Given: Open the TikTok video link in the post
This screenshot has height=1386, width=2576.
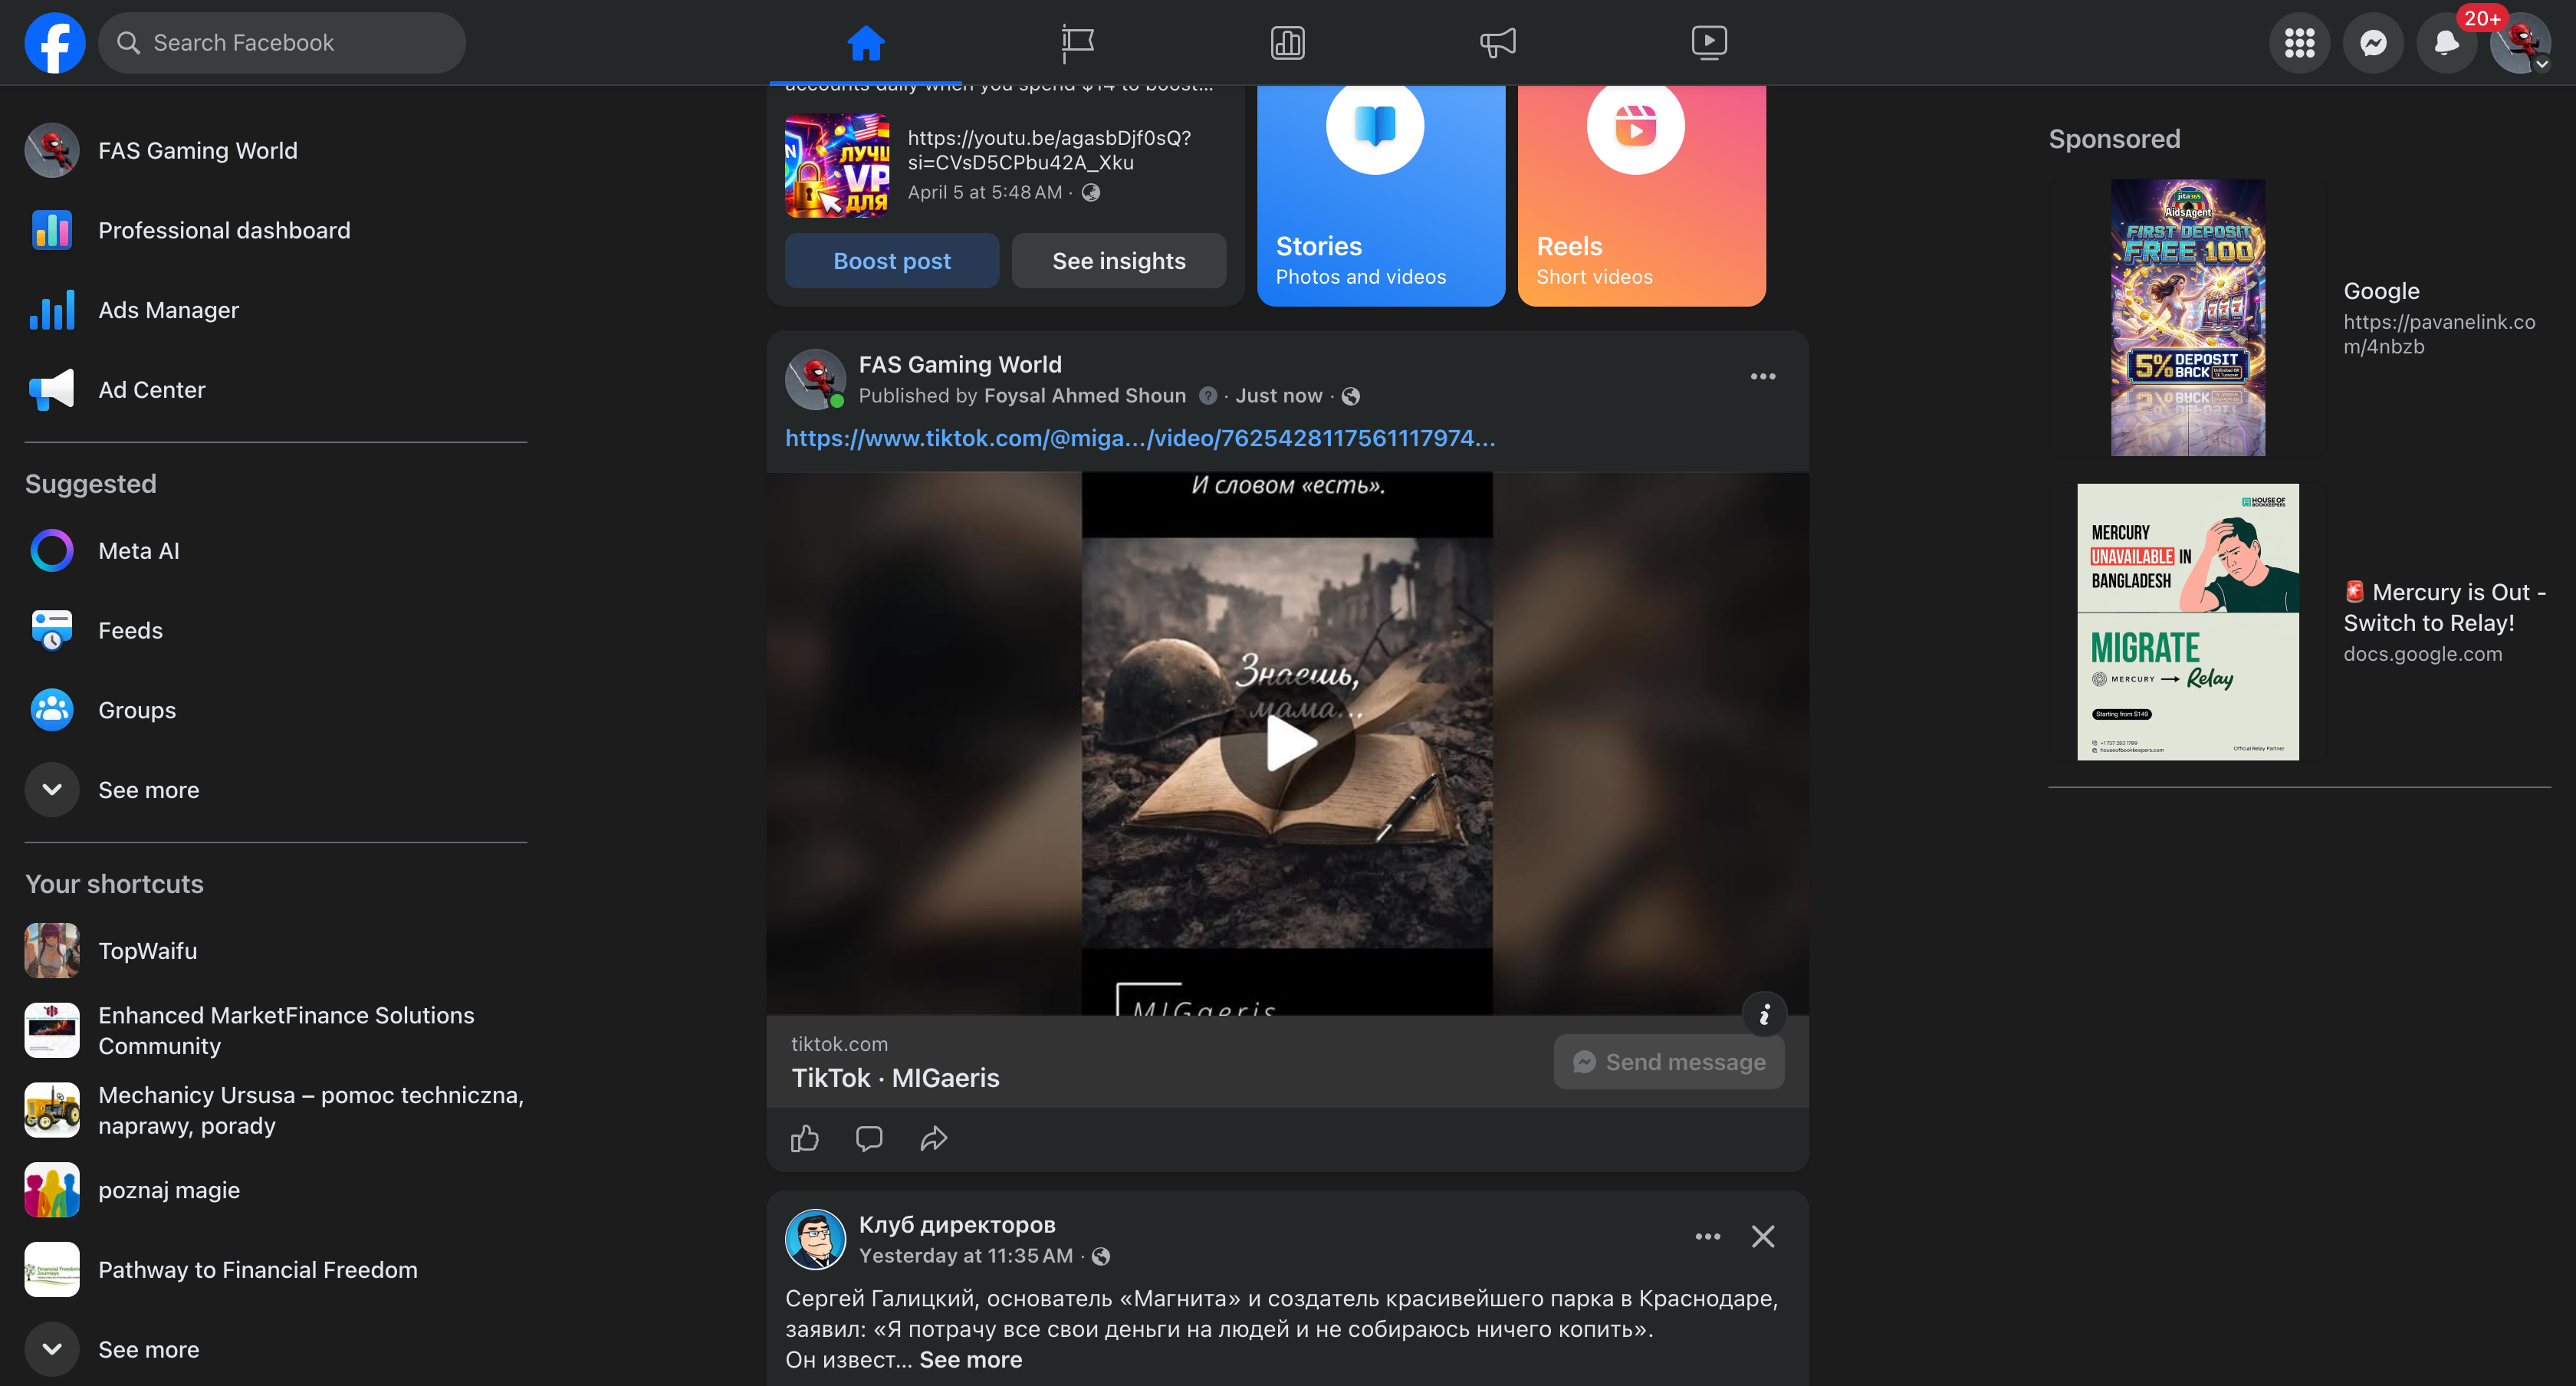Looking at the screenshot, I should pyautogui.click(x=1140, y=438).
